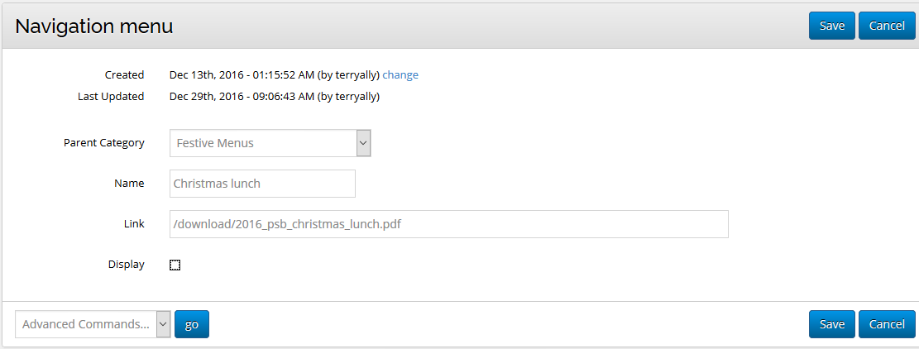Click the 'Last Updated' label
919x349 pixels.
point(111,96)
